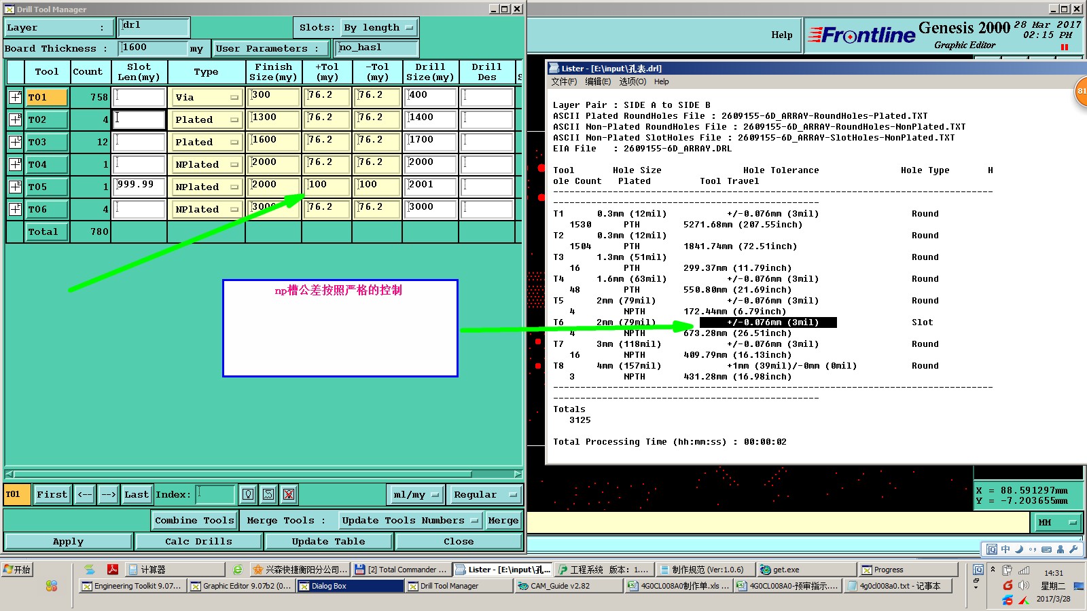
Task: Open the Regular mode dropdown
Action: point(486,494)
